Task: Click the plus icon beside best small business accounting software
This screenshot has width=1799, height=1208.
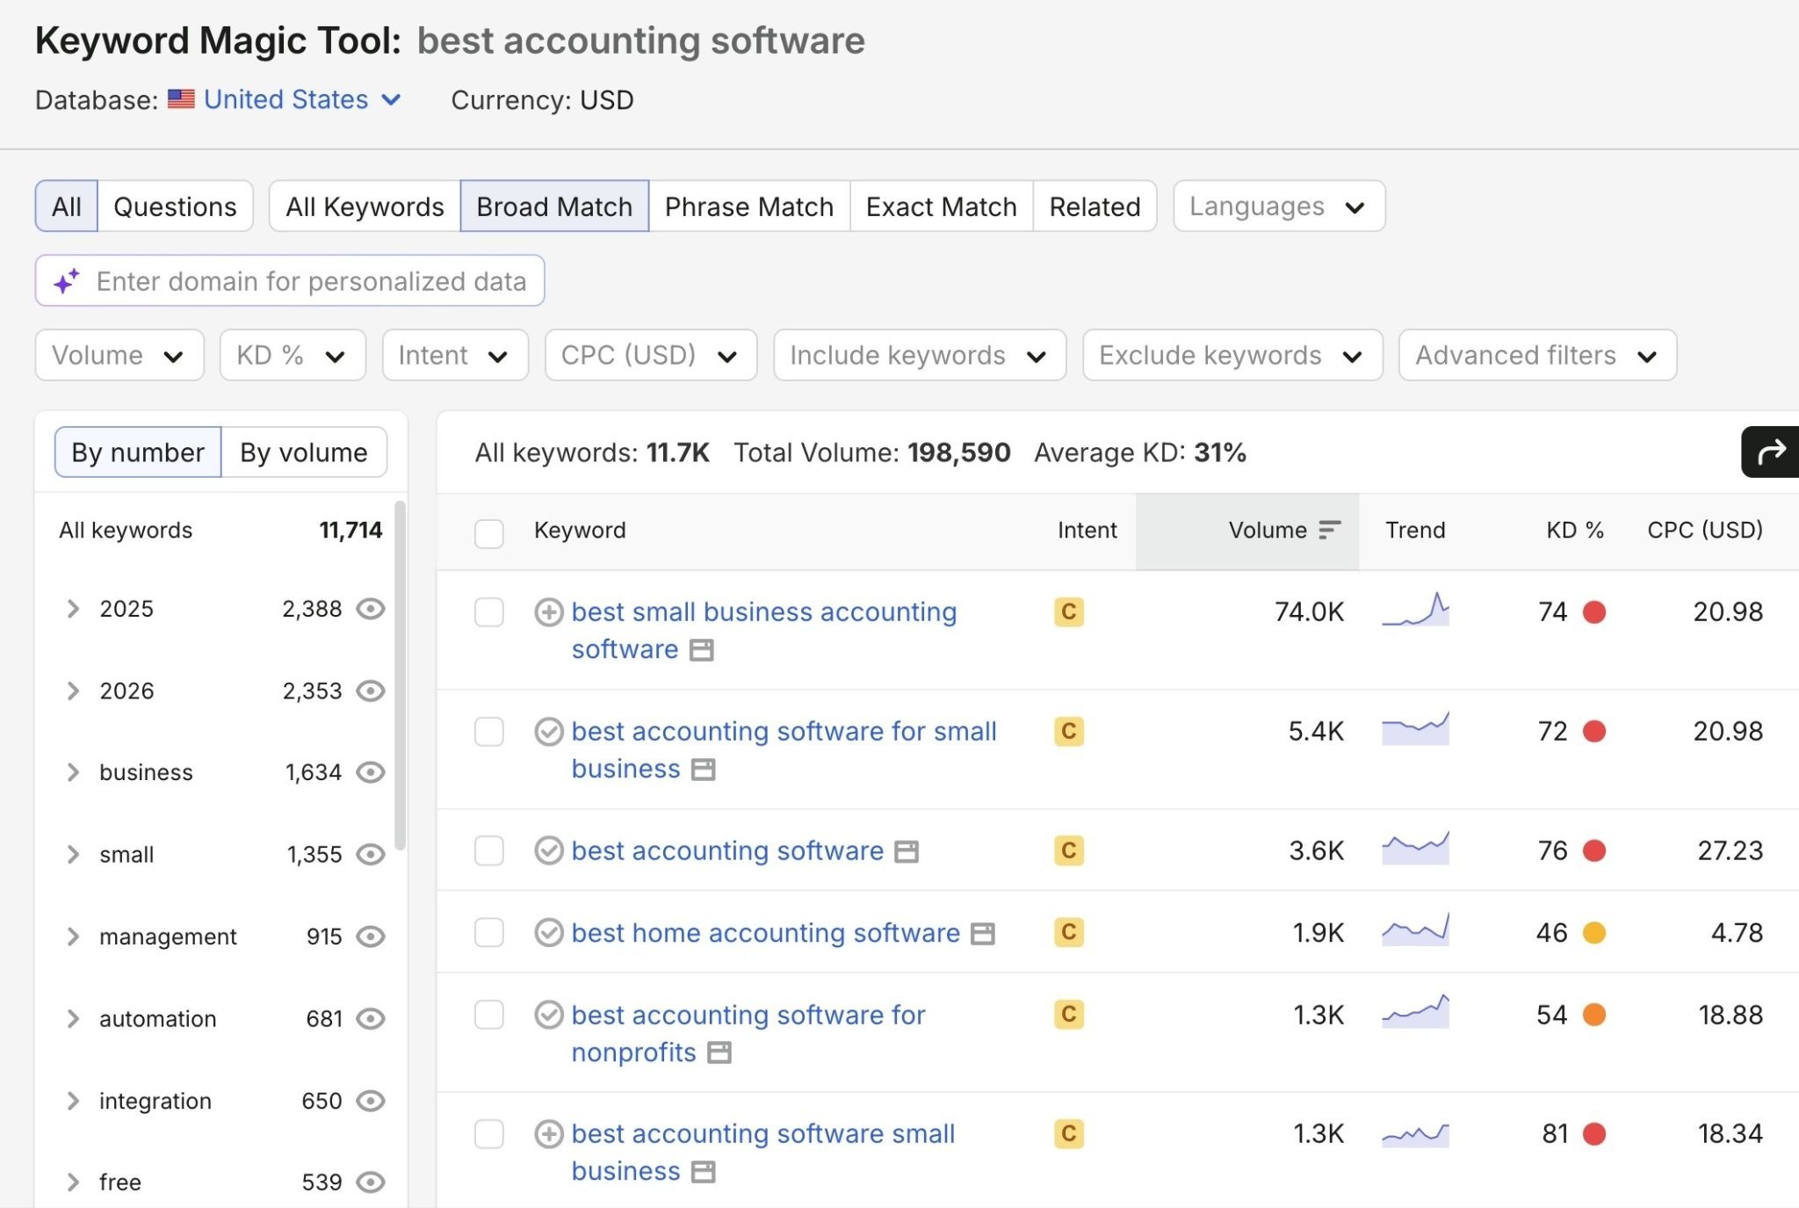Action: point(549,612)
